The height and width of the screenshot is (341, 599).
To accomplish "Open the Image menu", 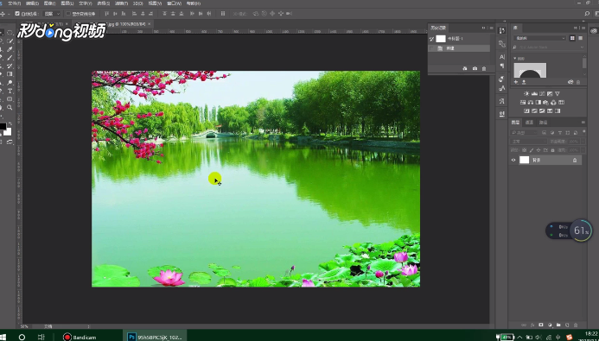I will (49, 3).
